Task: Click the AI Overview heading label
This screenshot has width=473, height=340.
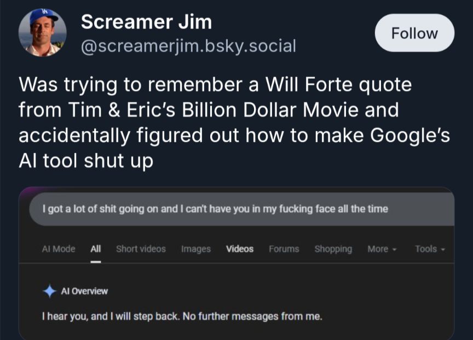Action: click(84, 291)
